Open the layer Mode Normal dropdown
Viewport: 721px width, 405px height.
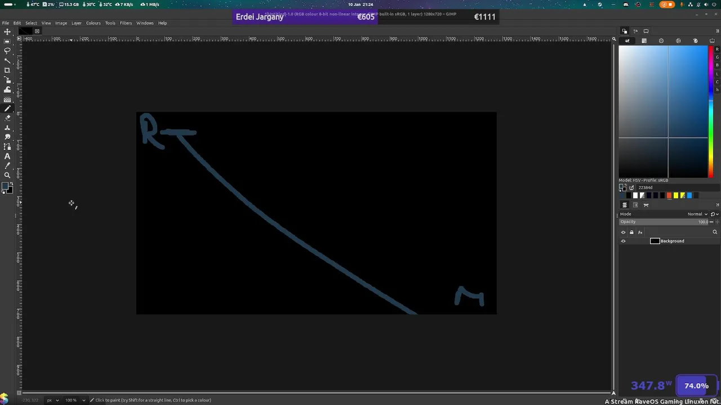click(664, 214)
